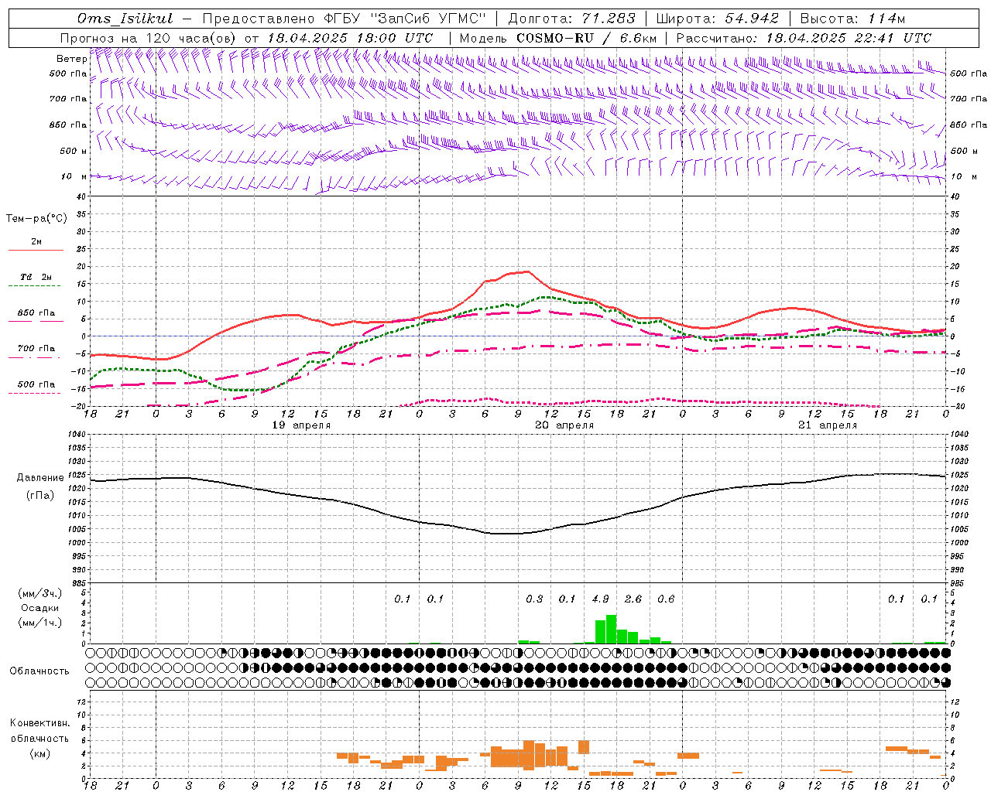This screenshot has width=991, height=792.
Task: Click the '20 апреля' date label
Action: (564, 425)
